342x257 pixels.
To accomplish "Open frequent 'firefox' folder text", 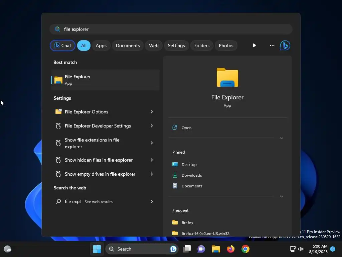I will pyautogui.click(x=187, y=223).
